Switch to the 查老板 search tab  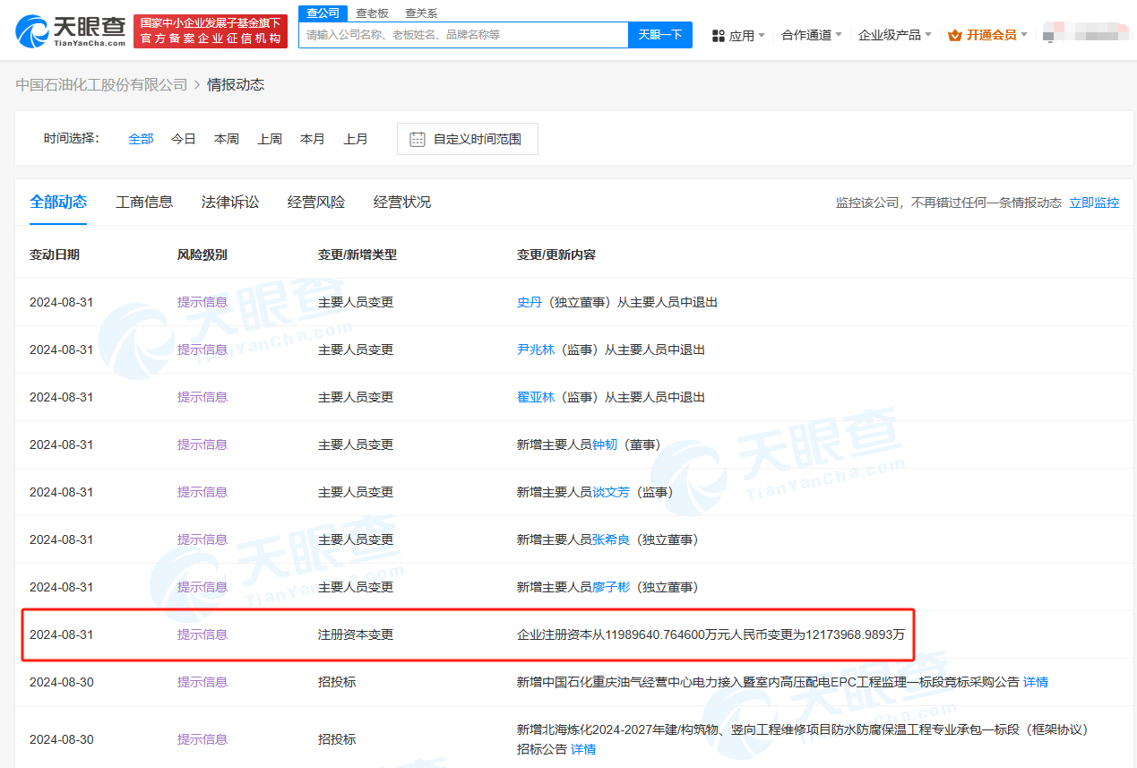(372, 13)
